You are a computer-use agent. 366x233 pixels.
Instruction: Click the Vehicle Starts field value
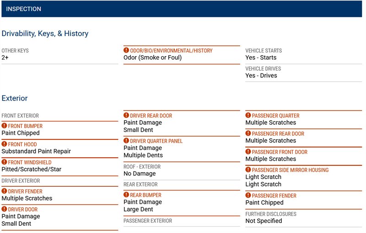pyautogui.click(x=261, y=58)
